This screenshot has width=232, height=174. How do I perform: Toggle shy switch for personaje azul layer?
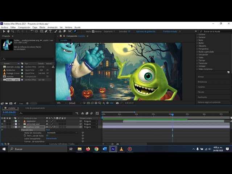tap(47, 124)
